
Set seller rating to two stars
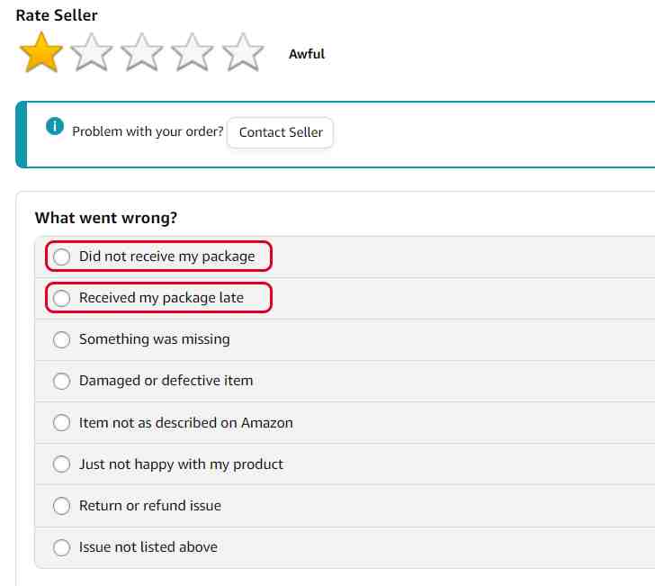coord(92,53)
